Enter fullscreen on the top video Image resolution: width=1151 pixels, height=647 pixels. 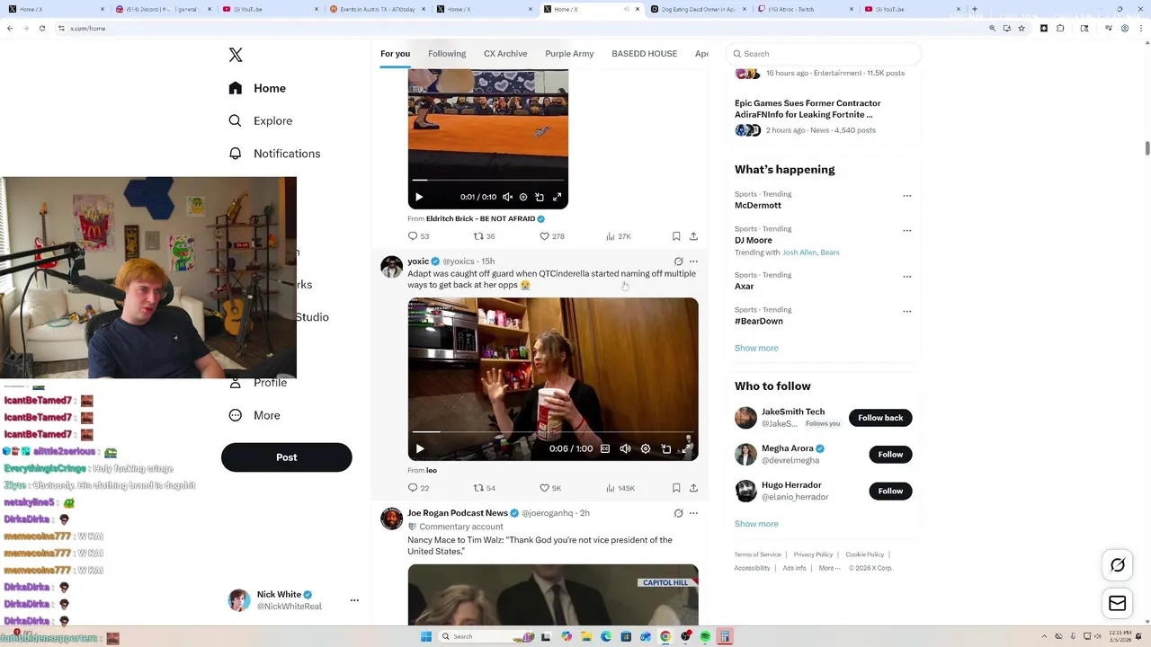[557, 197]
